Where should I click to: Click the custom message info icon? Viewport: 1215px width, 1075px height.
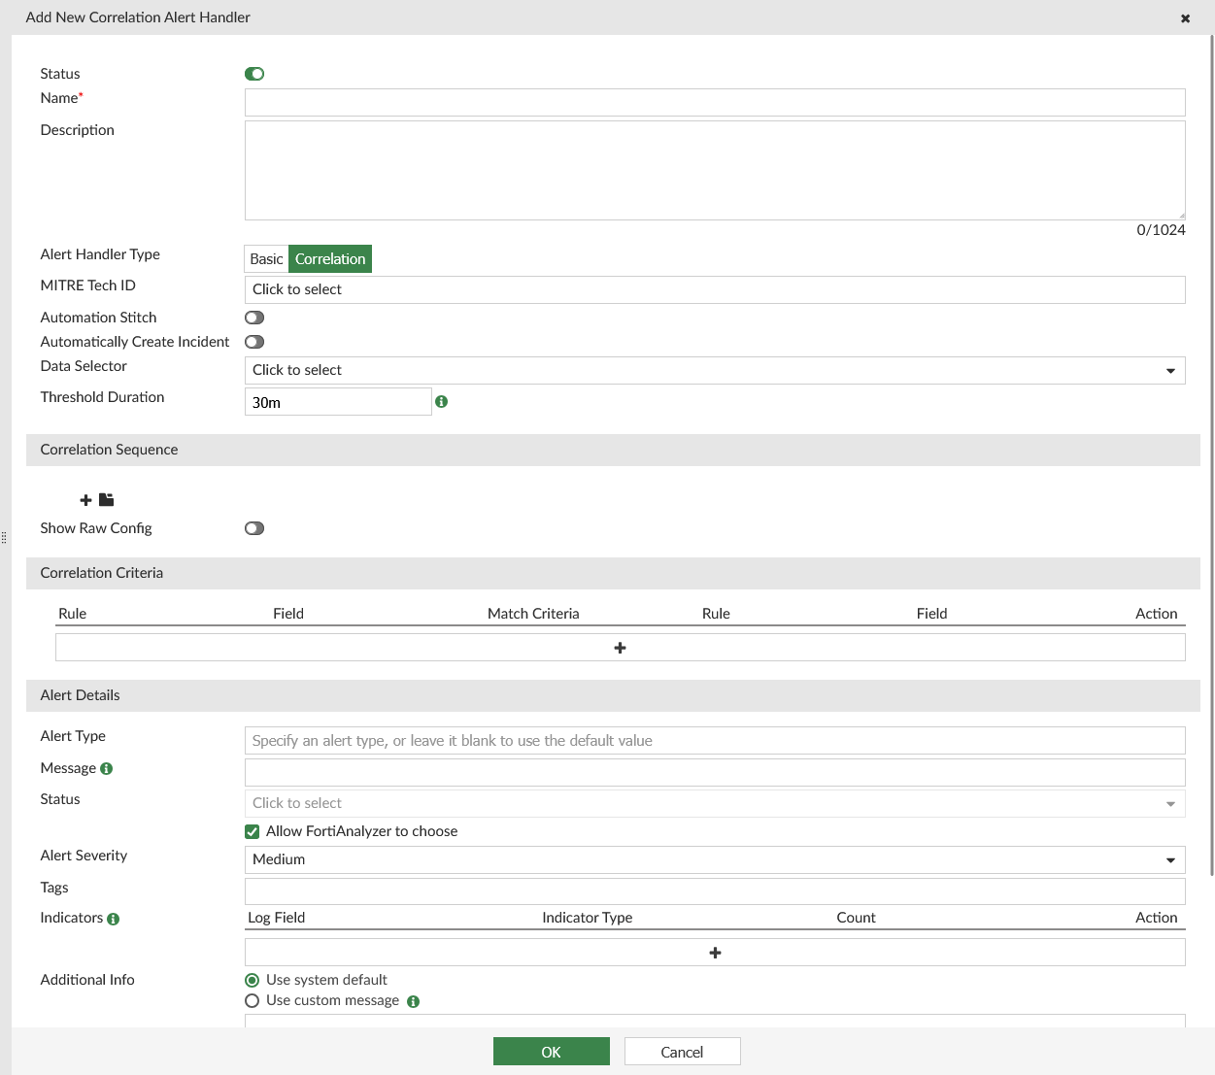(x=413, y=1001)
